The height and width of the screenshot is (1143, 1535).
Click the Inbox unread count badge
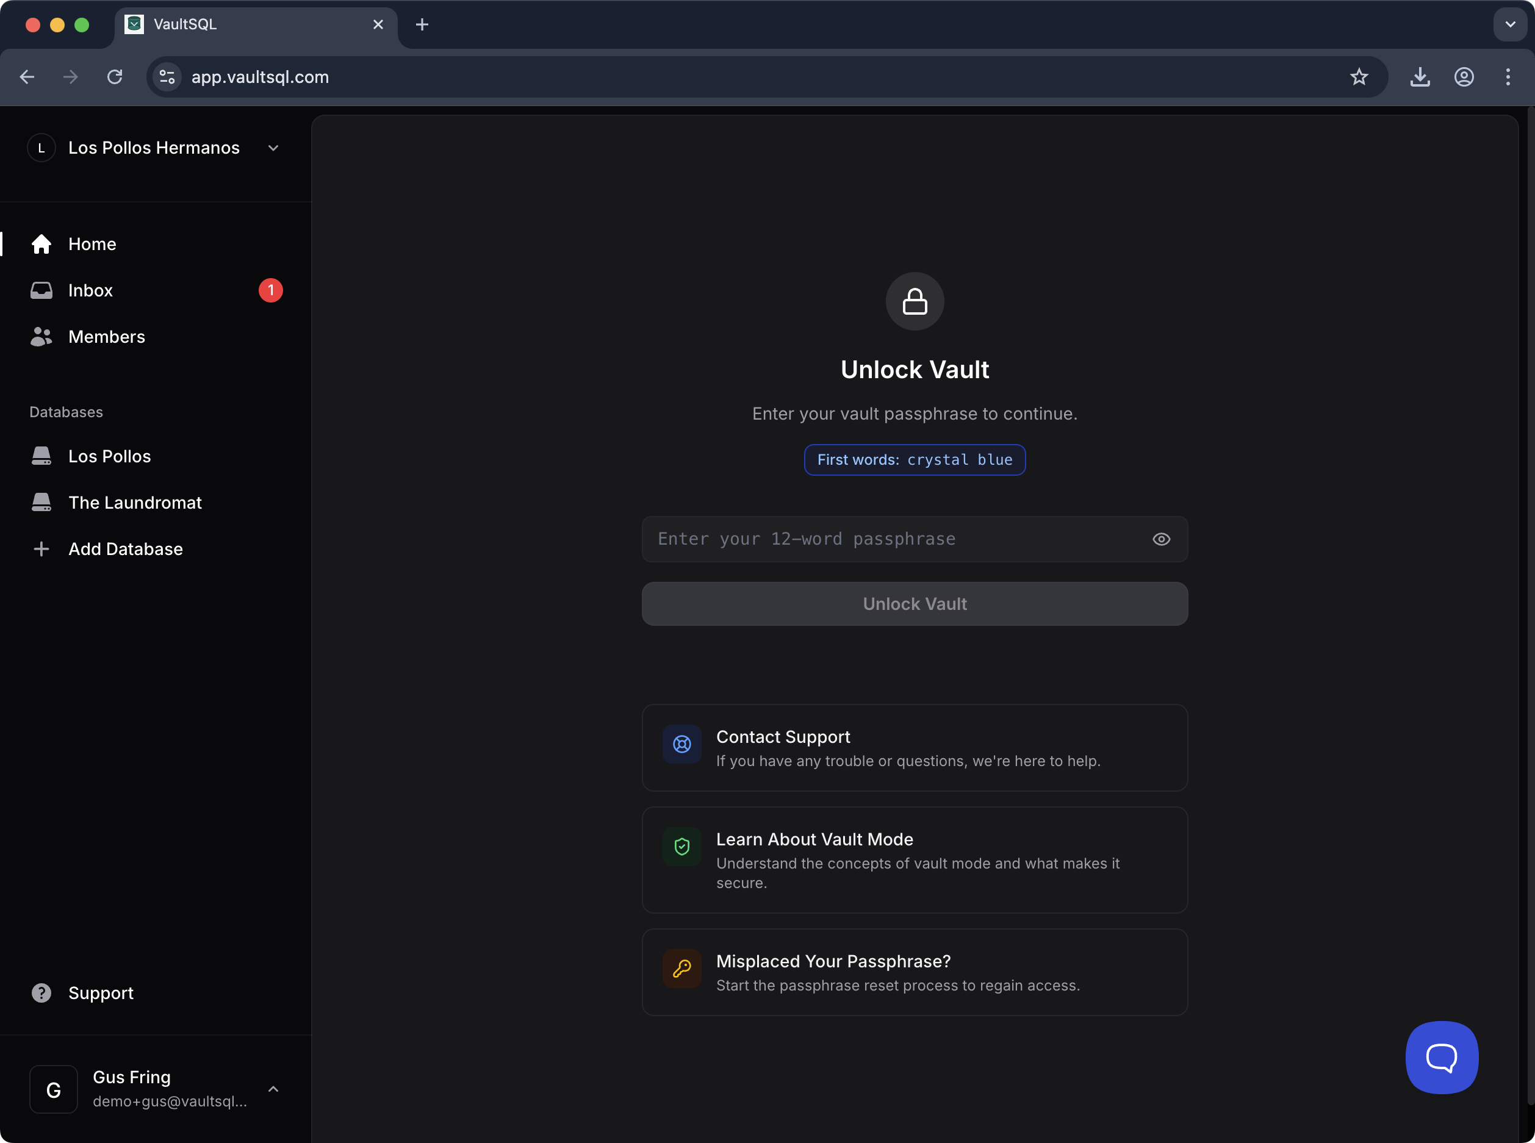tap(271, 290)
